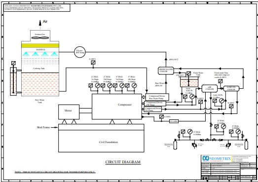258x182 pixels.
Task: Click the 1st Stage dial gauge symbol
Action: point(98,85)
